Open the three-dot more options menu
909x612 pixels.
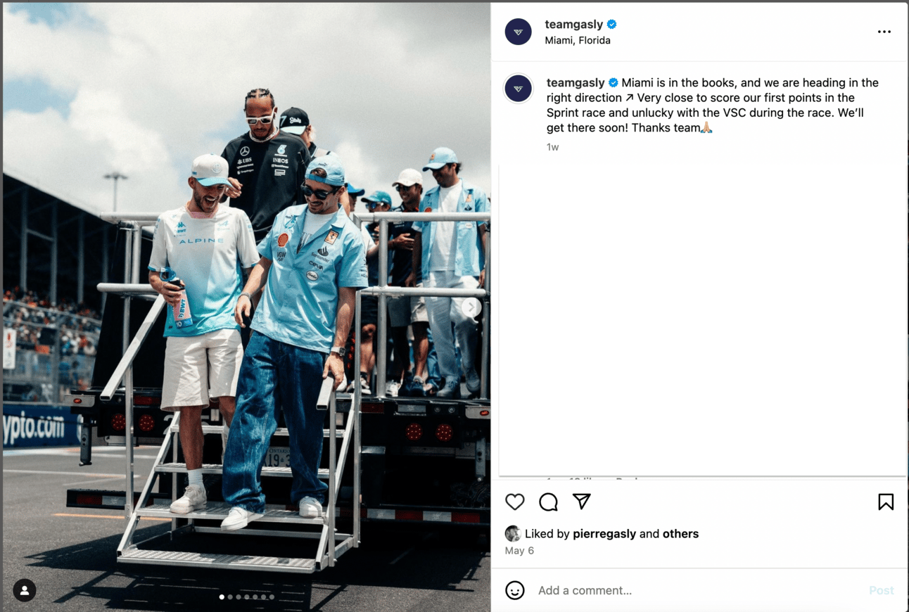(x=884, y=32)
